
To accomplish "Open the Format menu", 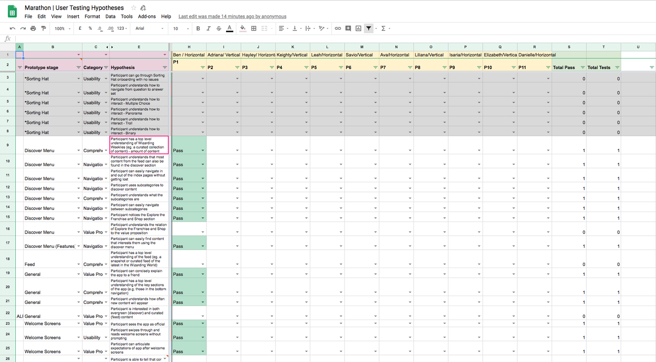I will point(92,17).
